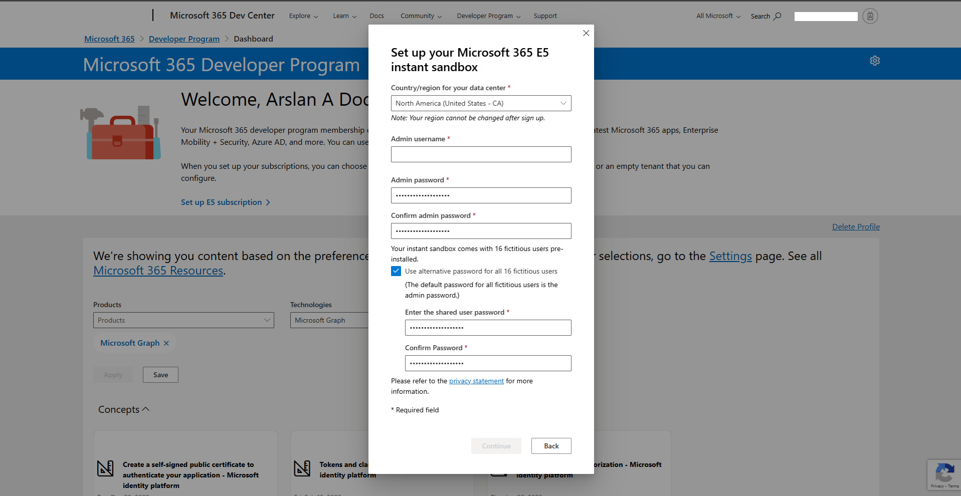The image size is (961, 496).
Task: Click the chevron beside Set up E5 subscription
Action: 268,202
